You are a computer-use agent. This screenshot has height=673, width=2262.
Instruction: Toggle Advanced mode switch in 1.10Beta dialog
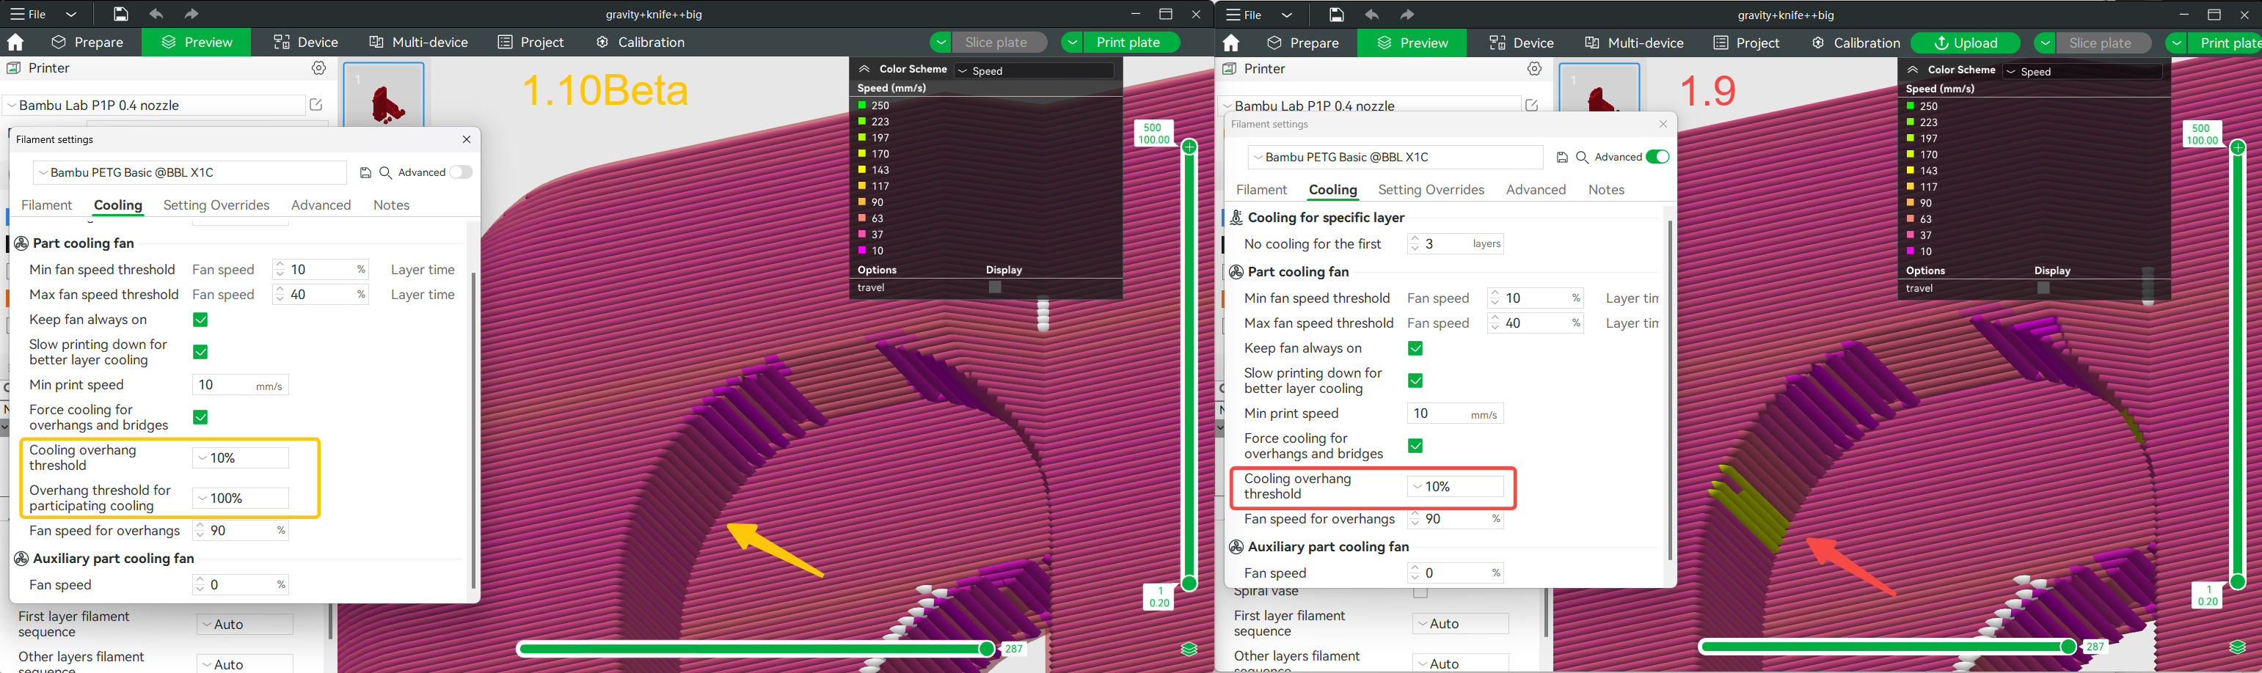(461, 172)
